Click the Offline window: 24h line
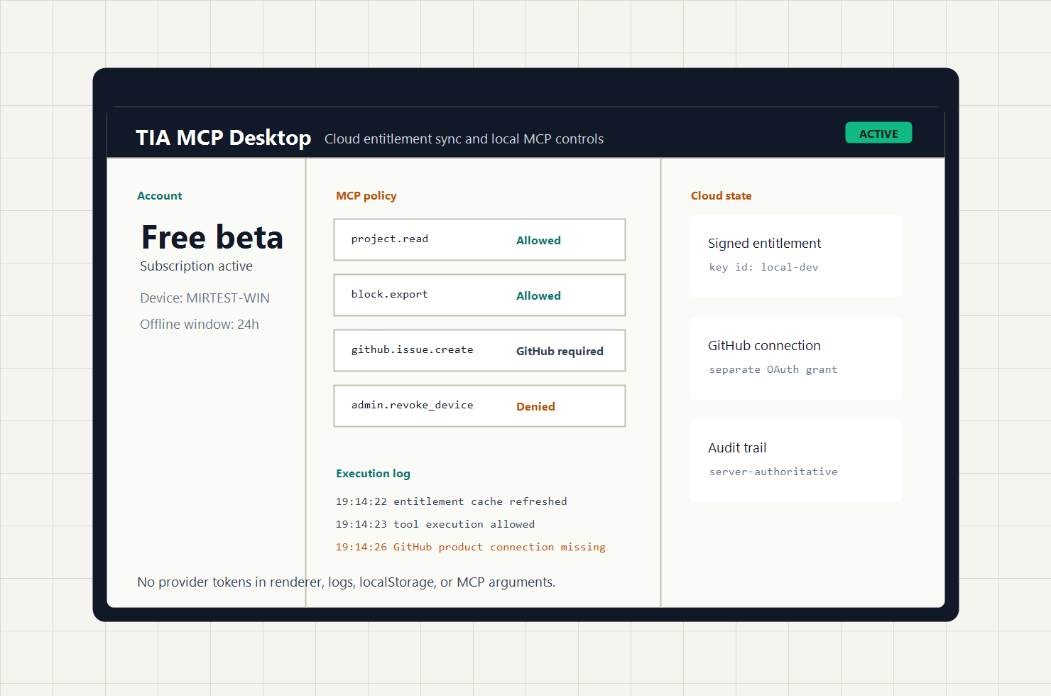1051x696 pixels. 200,325
